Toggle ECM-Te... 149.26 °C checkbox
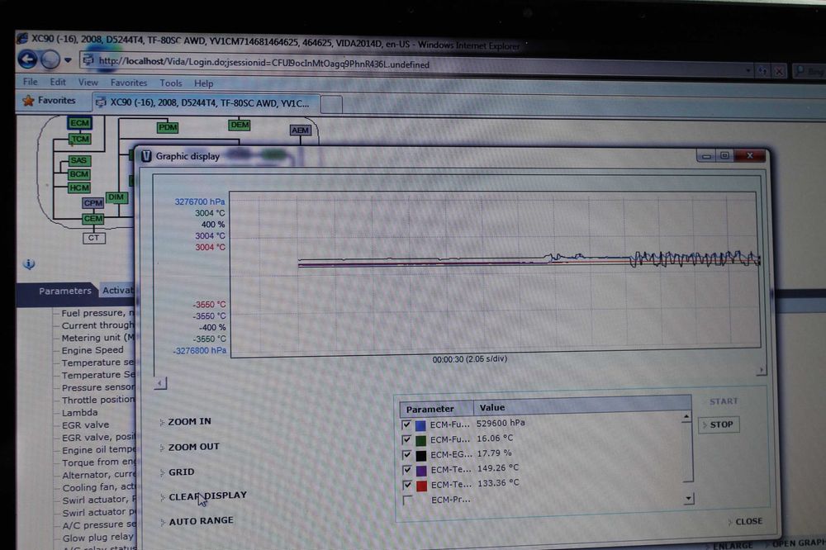The image size is (826, 550). point(406,469)
